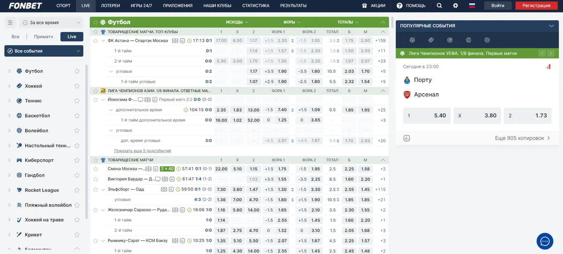The width and height of the screenshot is (563, 254).
Task: Show previous popular event with left arrow
Action: point(542,53)
